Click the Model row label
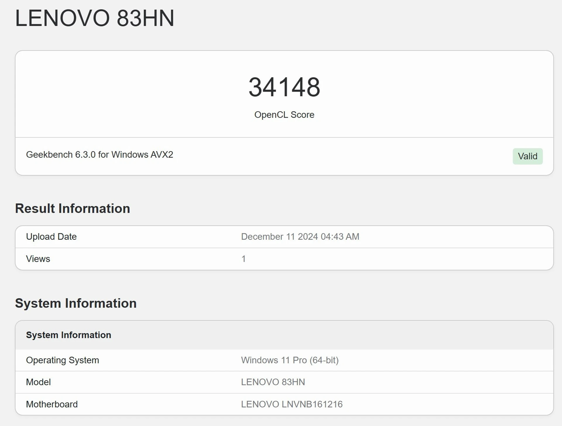 point(38,382)
